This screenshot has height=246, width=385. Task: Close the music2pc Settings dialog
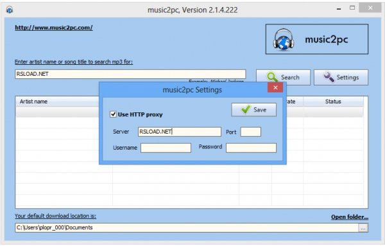(x=275, y=87)
